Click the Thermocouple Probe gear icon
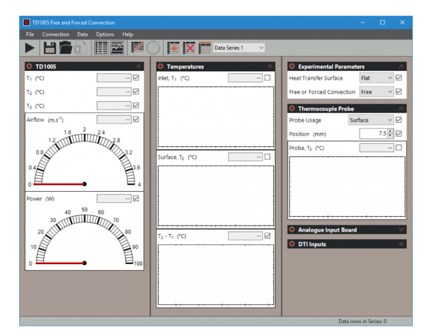The image size is (429, 336). click(292, 108)
